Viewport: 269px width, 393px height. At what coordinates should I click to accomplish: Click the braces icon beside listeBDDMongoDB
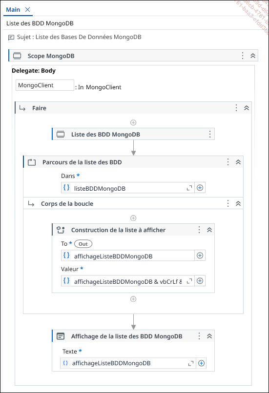66,187
